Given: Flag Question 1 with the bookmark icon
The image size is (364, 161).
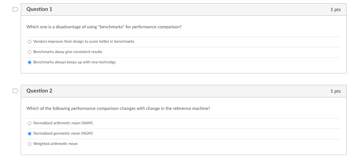Looking at the screenshot, I should [x=16, y=10].
